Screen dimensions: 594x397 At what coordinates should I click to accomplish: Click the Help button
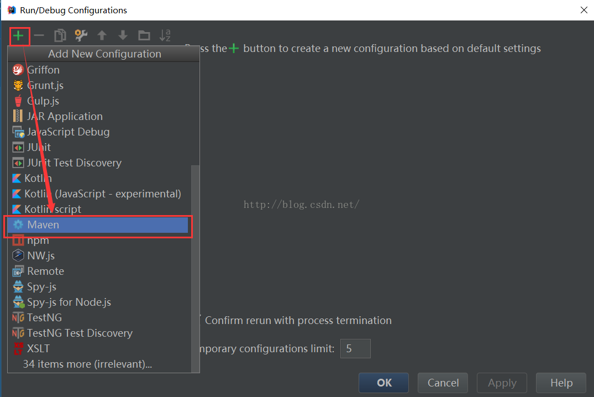(x=561, y=383)
